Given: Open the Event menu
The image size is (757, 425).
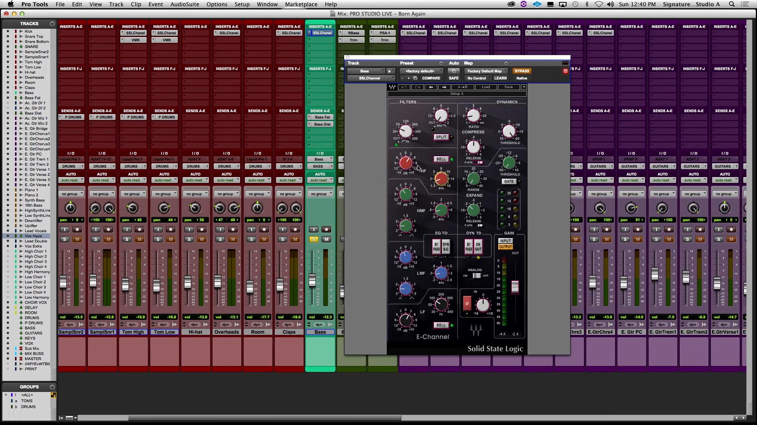Looking at the screenshot, I should [156, 4].
